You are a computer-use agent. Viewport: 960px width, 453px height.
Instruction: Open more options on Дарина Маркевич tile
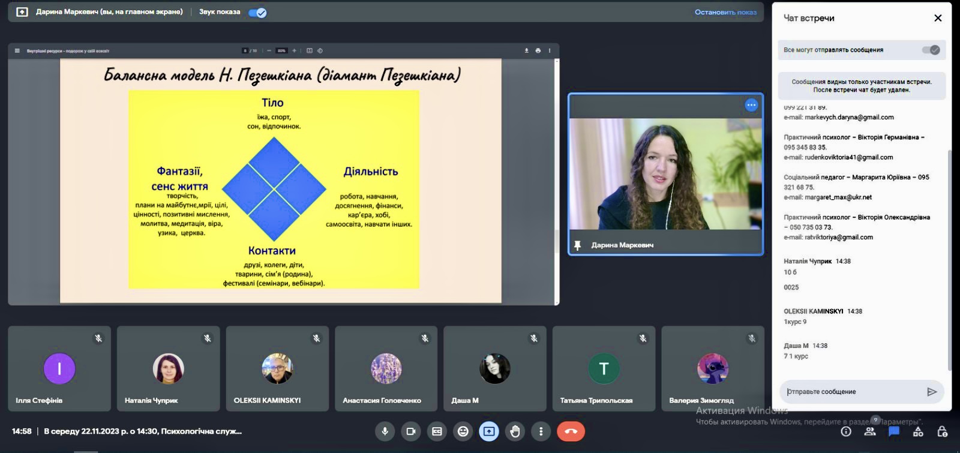[x=751, y=105]
